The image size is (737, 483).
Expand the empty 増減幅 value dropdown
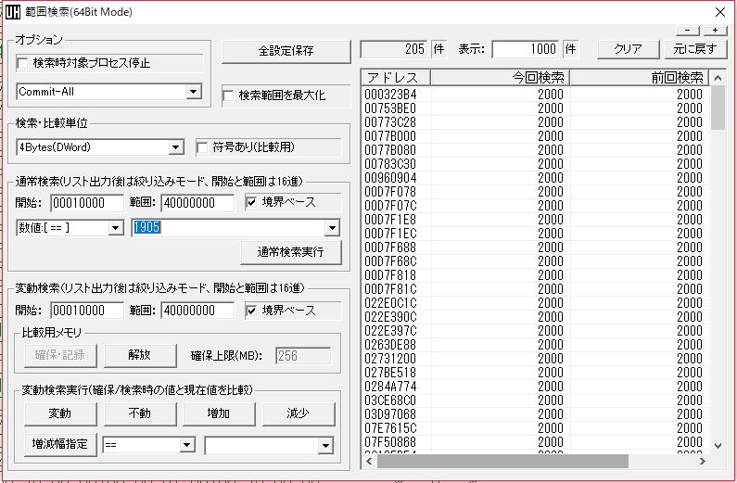tap(325, 445)
